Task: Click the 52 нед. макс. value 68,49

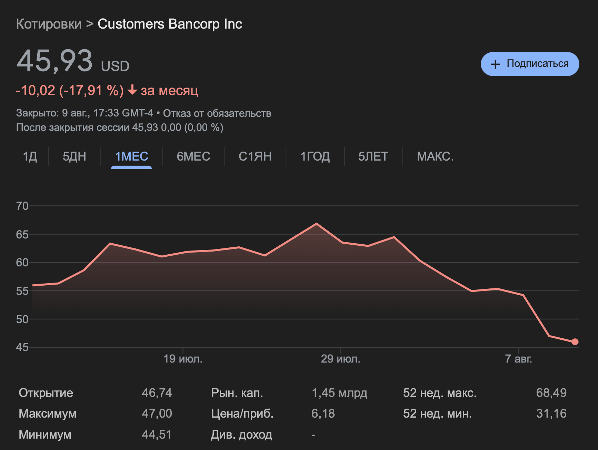Action: (551, 393)
